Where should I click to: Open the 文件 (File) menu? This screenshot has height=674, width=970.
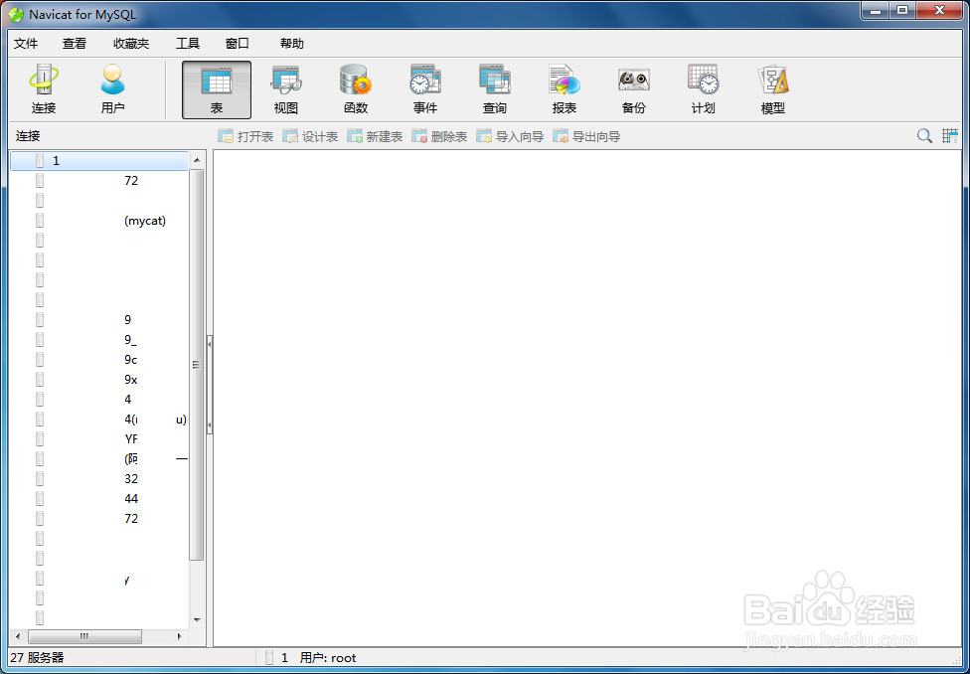click(x=26, y=44)
